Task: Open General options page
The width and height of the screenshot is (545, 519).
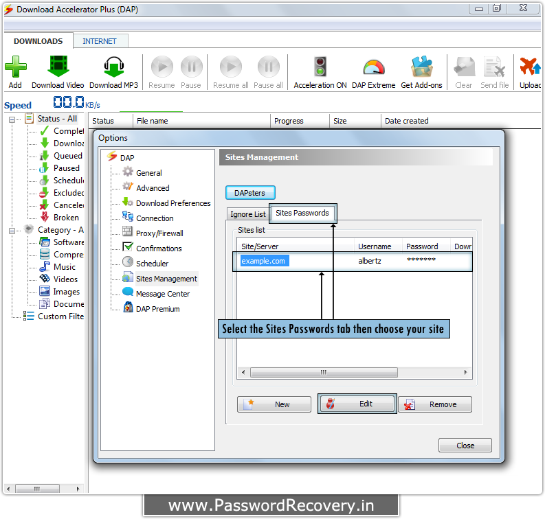Action: click(142, 173)
